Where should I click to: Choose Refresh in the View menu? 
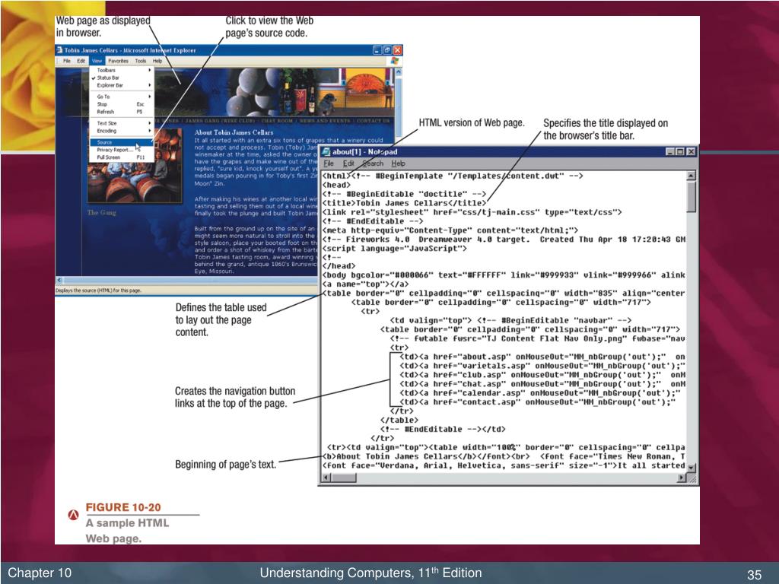tap(122, 112)
